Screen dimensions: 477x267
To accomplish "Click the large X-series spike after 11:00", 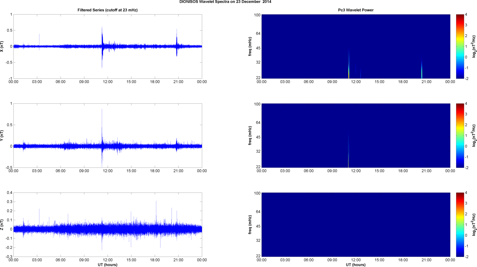I will click(x=102, y=47).
